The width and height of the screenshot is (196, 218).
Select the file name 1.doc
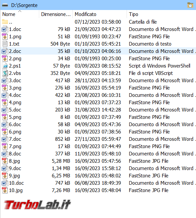pos(15,29)
